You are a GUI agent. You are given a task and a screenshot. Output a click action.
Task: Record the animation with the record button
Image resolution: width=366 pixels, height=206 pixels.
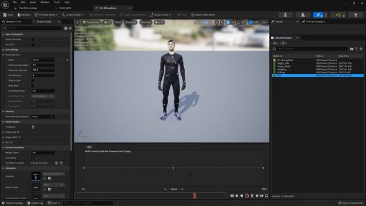(x=246, y=196)
